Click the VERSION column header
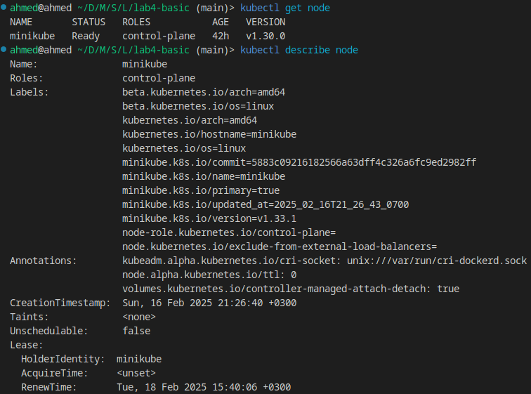 [x=265, y=22]
